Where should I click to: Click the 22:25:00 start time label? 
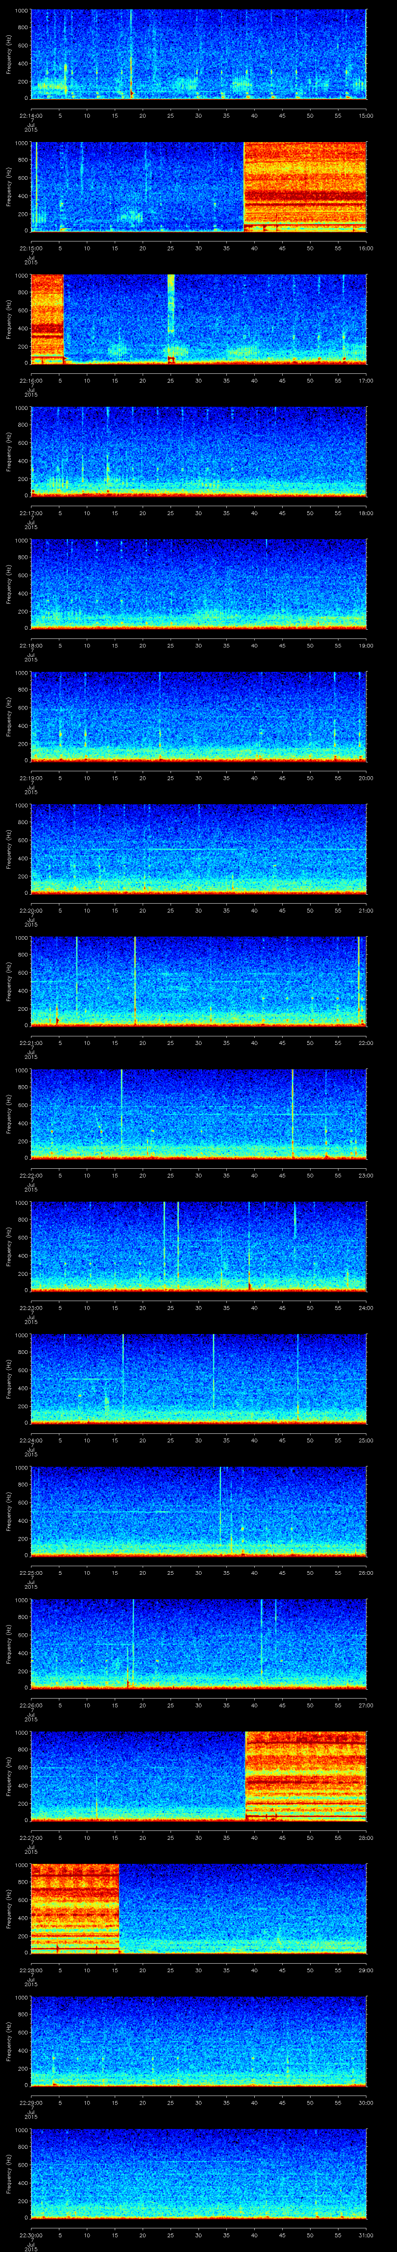point(31,1574)
